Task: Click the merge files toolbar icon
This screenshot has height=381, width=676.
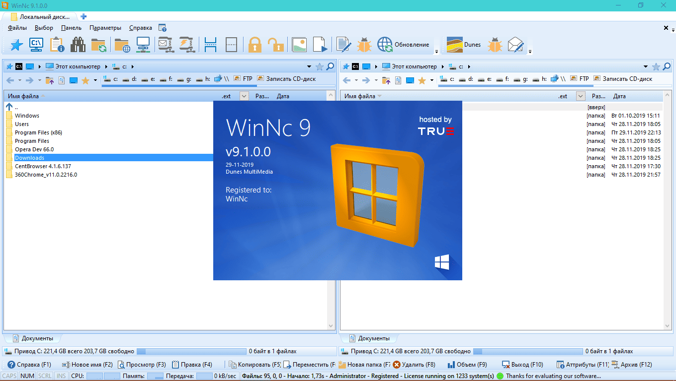Action: pos(231,45)
